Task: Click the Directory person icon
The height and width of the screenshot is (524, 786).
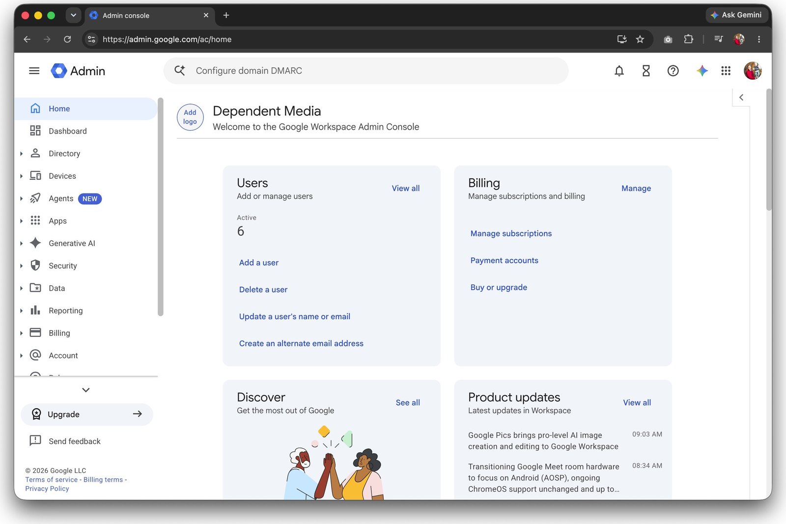Action: point(35,153)
